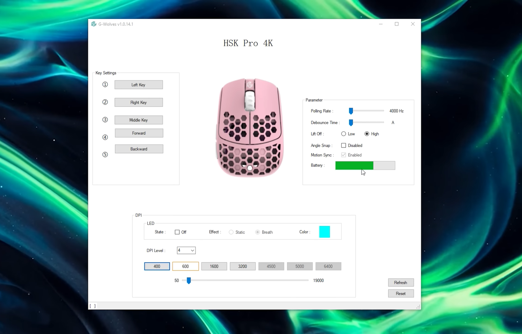Toggle the LED State Off checkbox

[x=177, y=232]
